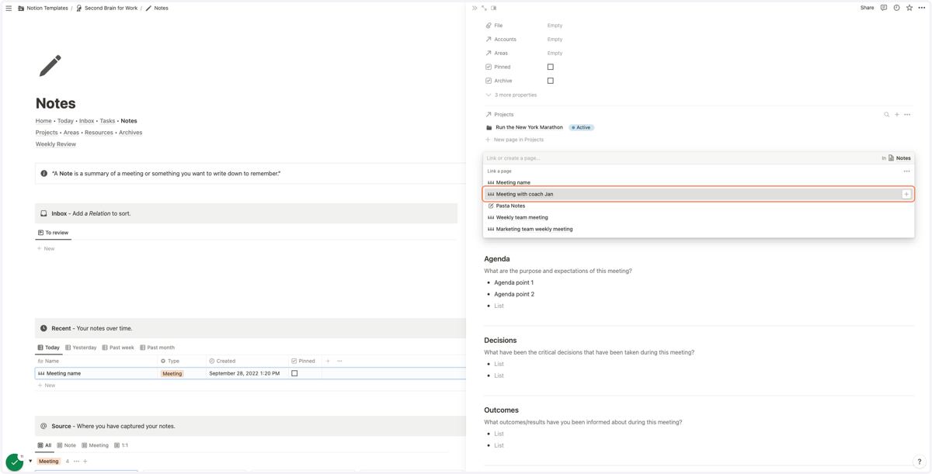
Task: Go to Areas link
Action: click(x=71, y=133)
